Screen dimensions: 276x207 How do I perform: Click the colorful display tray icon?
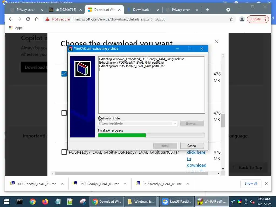point(240,202)
